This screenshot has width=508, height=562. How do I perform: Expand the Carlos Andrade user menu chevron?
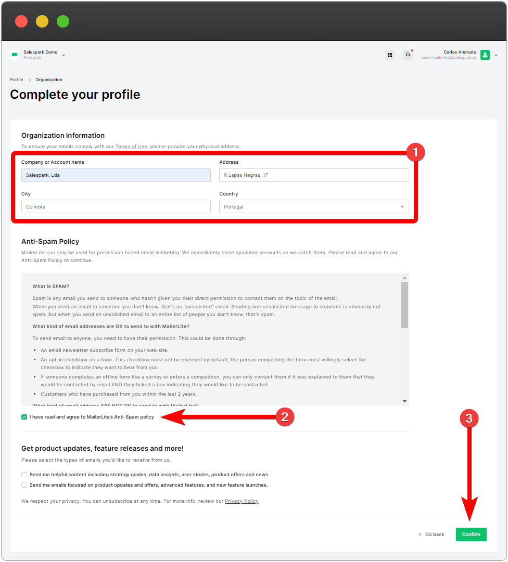pos(496,55)
